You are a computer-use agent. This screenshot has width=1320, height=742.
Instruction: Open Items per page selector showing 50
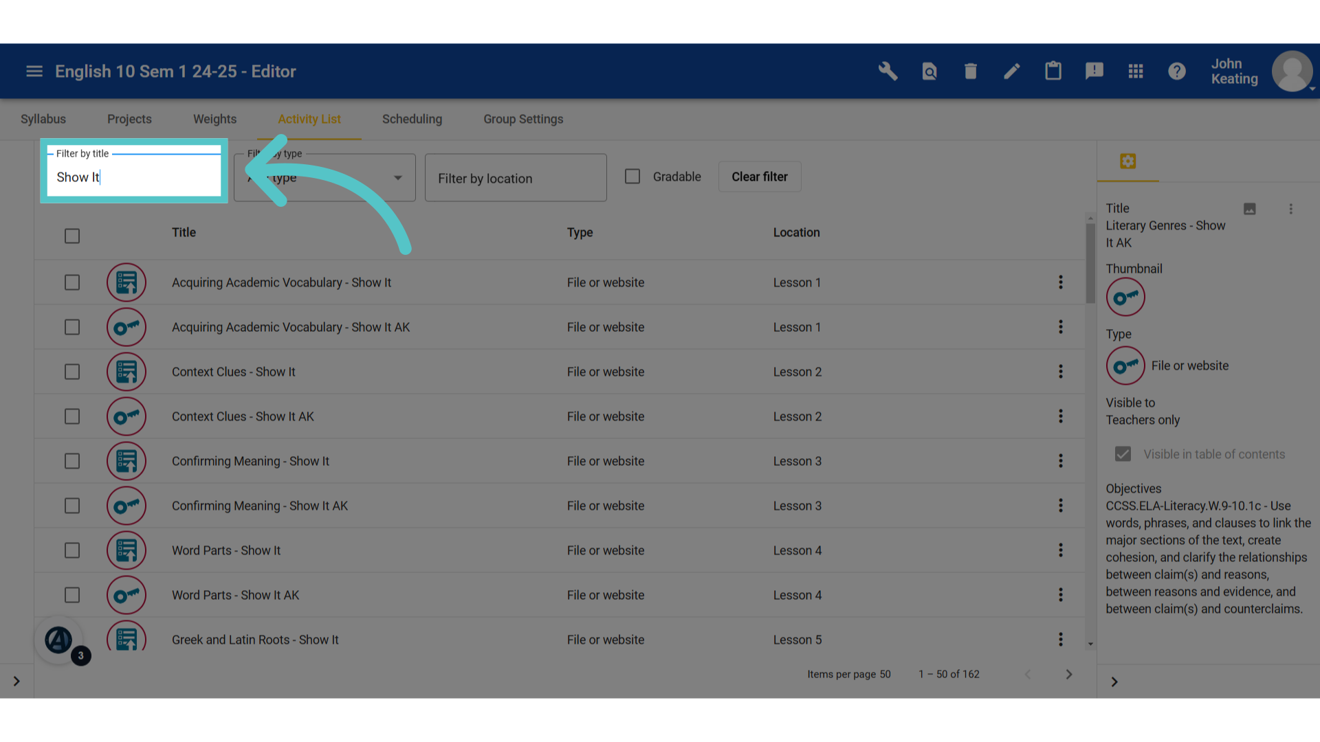click(x=885, y=675)
